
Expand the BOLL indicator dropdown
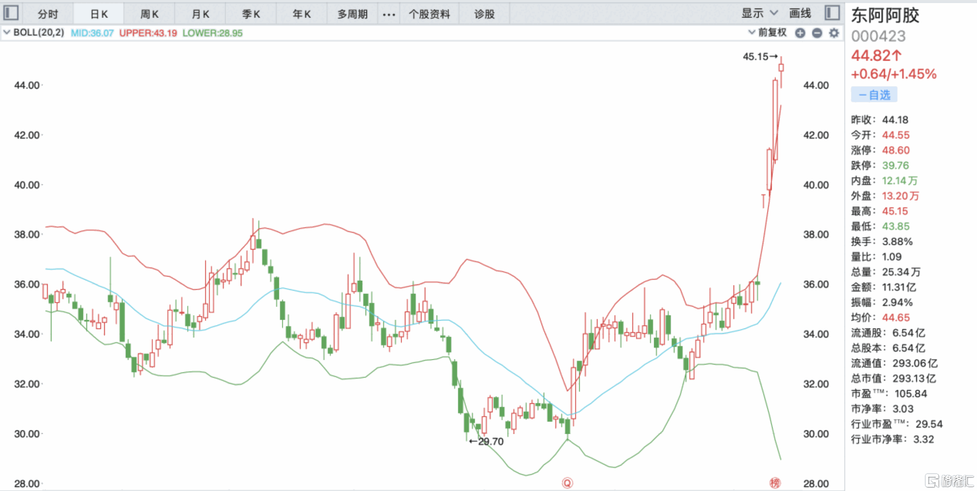pos(6,33)
